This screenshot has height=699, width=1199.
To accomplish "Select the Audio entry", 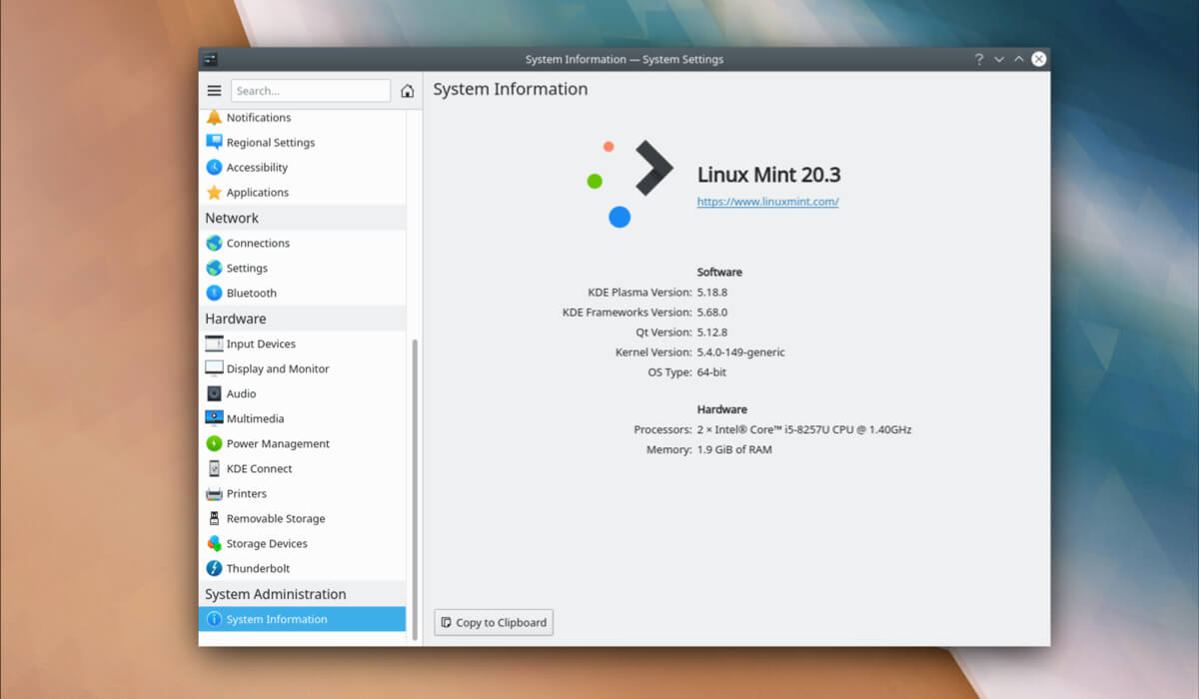I will 303,393.
